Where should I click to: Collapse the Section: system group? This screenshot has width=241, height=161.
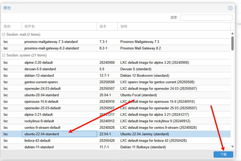coord(4,55)
